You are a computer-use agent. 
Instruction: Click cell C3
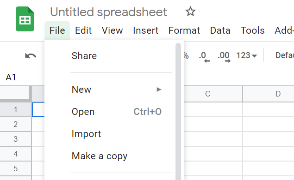tap(213, 139)
